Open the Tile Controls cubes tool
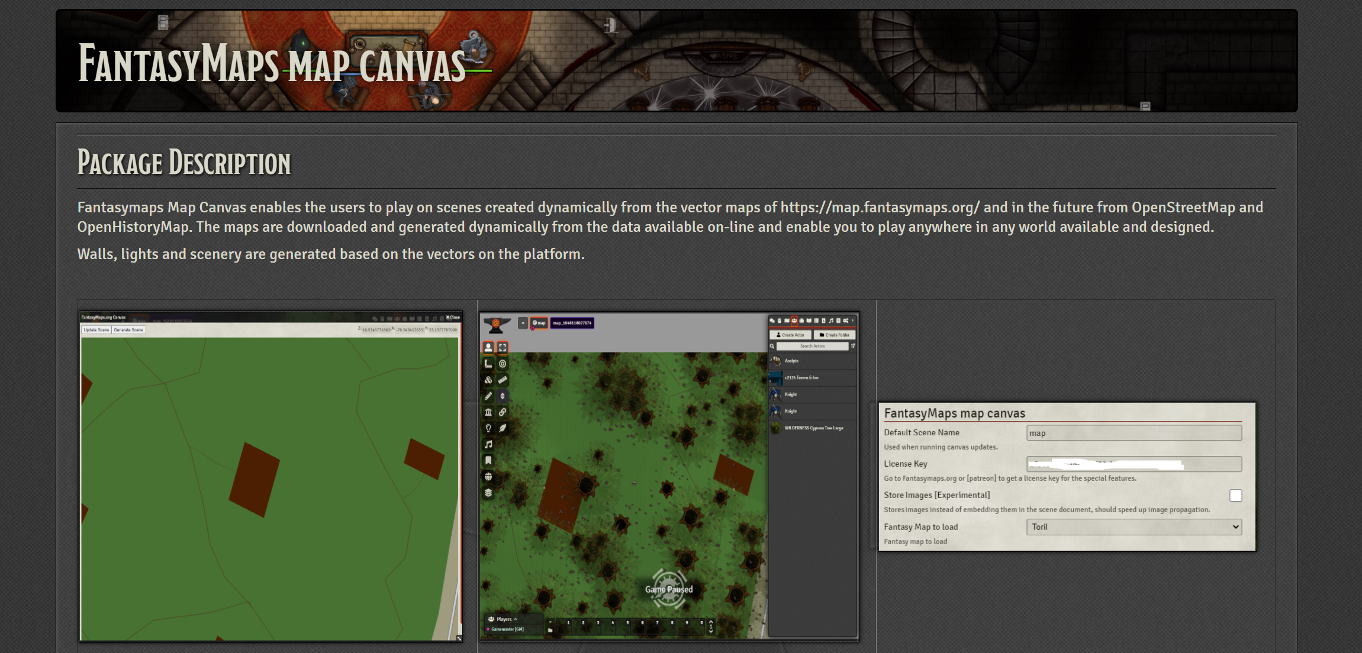The width and height of the screenshot is (1362, 653). [488, 380]
